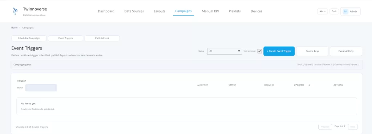Go to Data Sources

134,11
